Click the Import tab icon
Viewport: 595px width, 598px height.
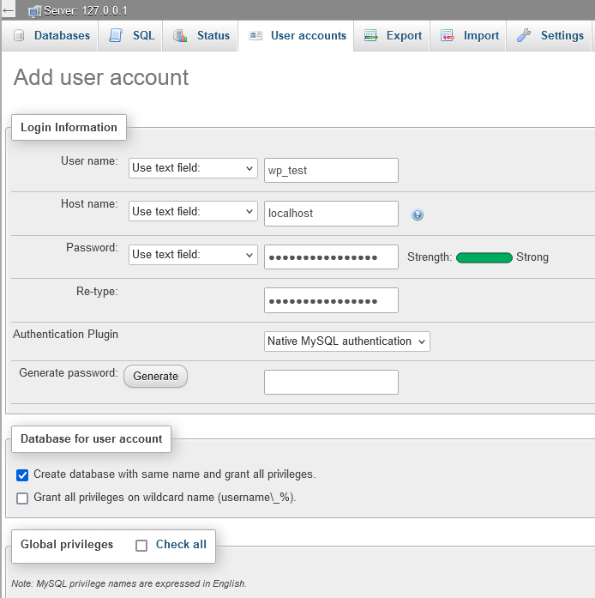[x=448, y=36]
